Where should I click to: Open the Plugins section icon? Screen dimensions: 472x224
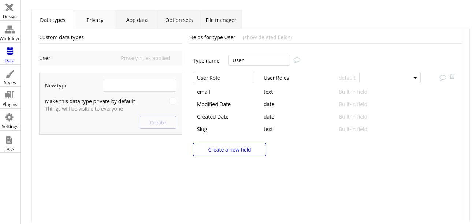pos(10,96)
